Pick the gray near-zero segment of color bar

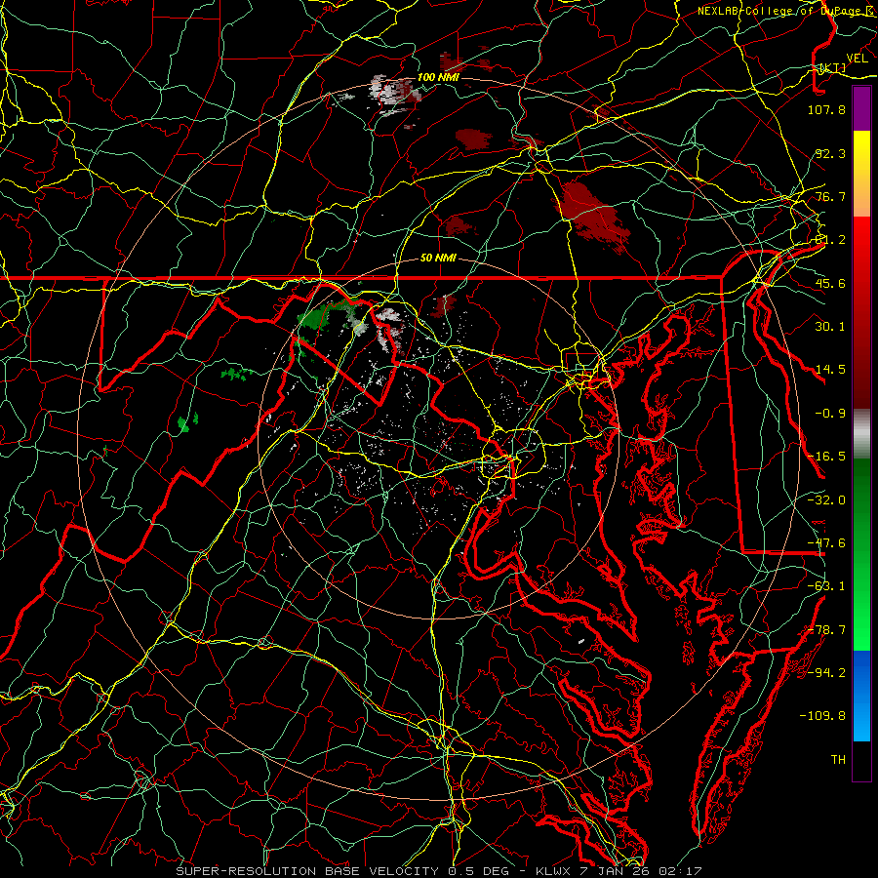point(861,434)
